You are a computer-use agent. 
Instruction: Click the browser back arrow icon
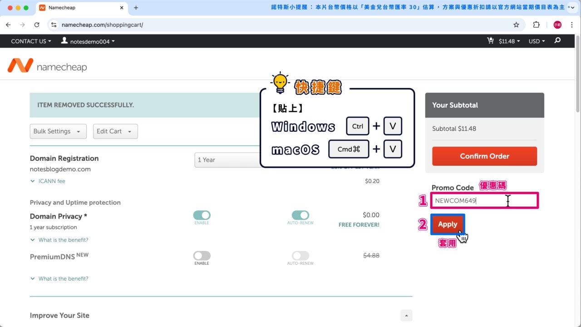click(x=8, y=25)
